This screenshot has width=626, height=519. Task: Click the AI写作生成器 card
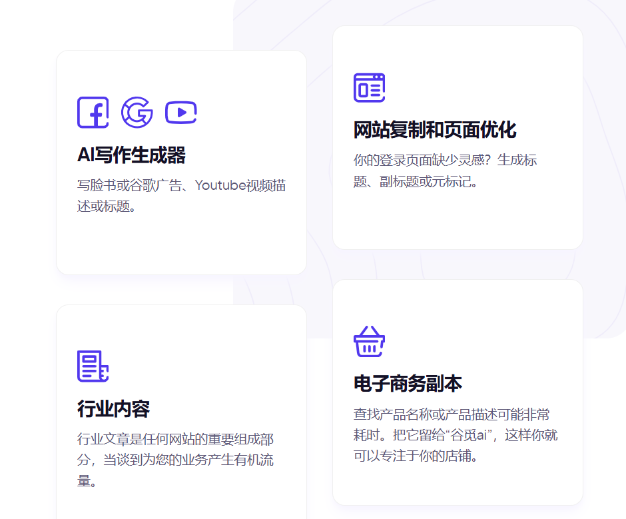[181, 163]
